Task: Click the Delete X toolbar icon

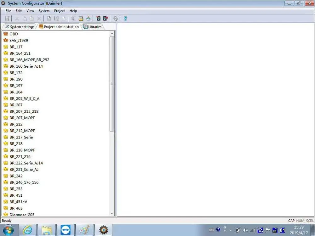Action: (39, 19)
